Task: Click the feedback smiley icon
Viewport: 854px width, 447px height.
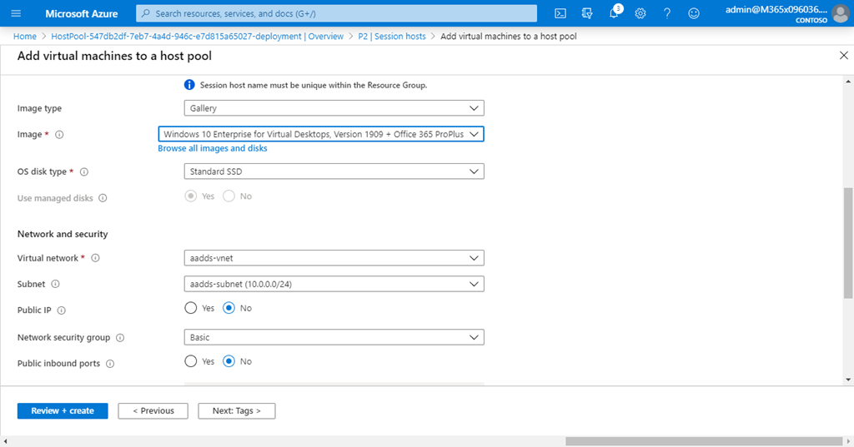Action: pos(694,13)
